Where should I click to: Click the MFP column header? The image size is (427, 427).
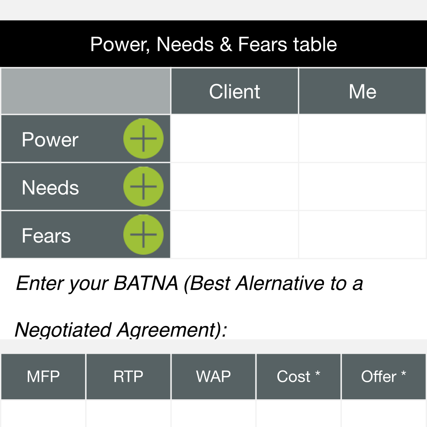[43, 377]
